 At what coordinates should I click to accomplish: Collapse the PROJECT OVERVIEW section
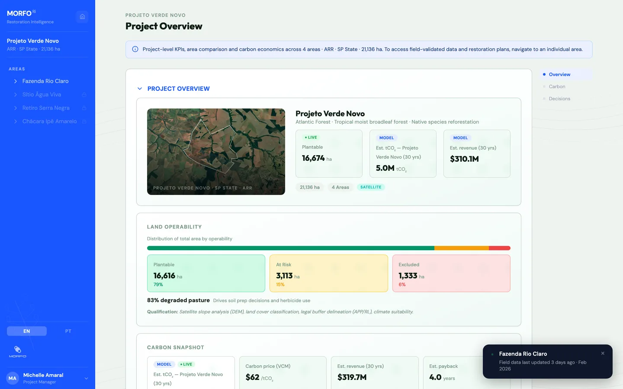click(x=140, y=89)
